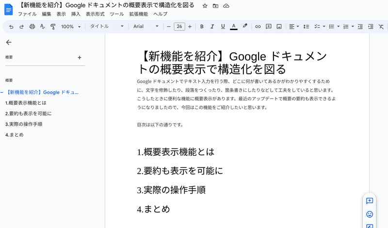Expand bulleted list options arrow
This screenshot has height=228, width=388.
click(x=338, y=27)
